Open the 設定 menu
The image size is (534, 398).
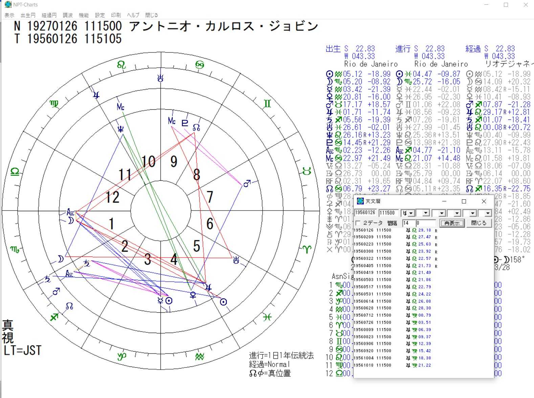(100, 15)
